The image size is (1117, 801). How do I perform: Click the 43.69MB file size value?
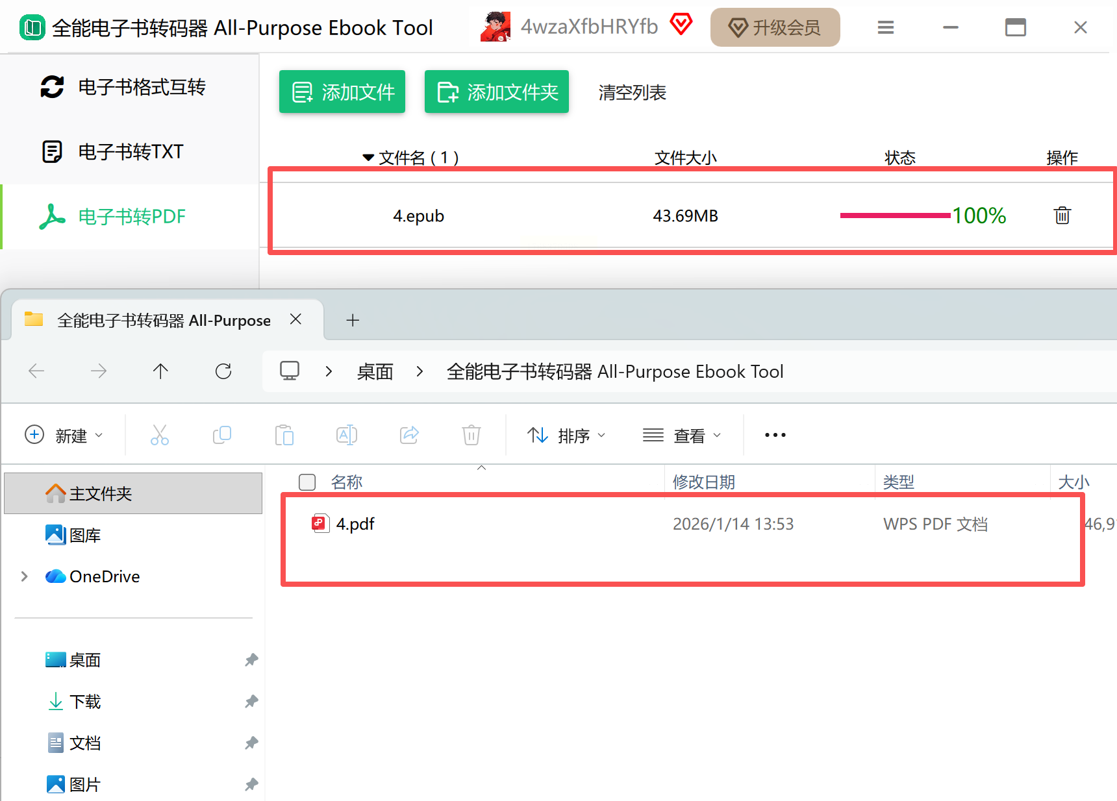pyautogui.click(x=686, y=216)
